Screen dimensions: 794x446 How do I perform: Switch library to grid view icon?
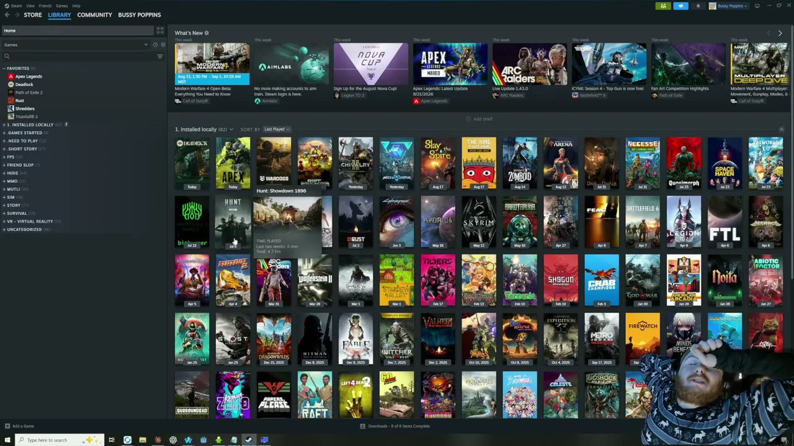(160, 30)
